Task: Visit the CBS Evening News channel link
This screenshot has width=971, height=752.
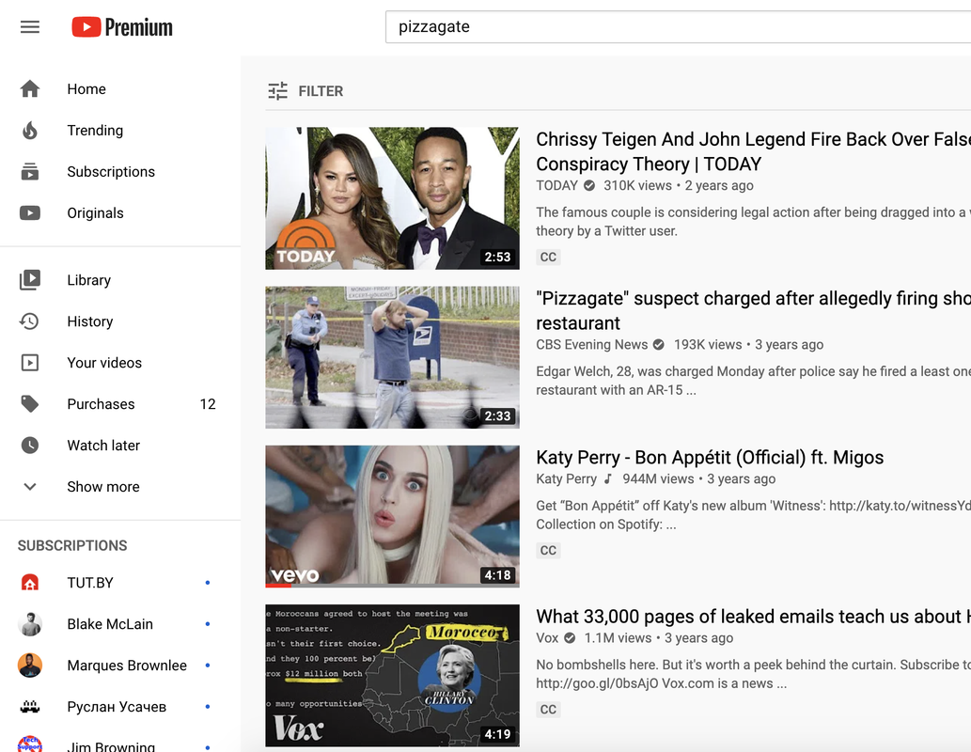Action: click(591, 344)
